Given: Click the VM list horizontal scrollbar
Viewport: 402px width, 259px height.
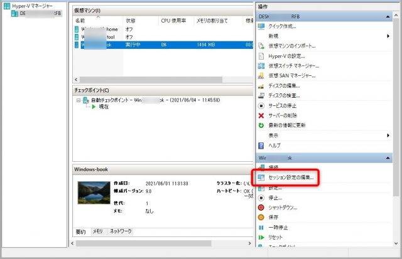Looking at the screenshot, I should [x=151, y=80].
